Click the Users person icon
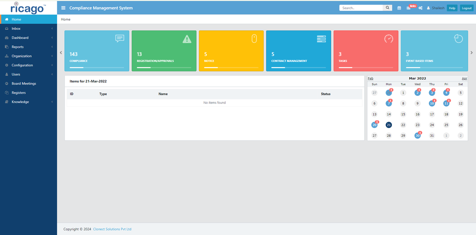This screenshot has height=235, width=476. pyautogui.click(x=7, y=74)
